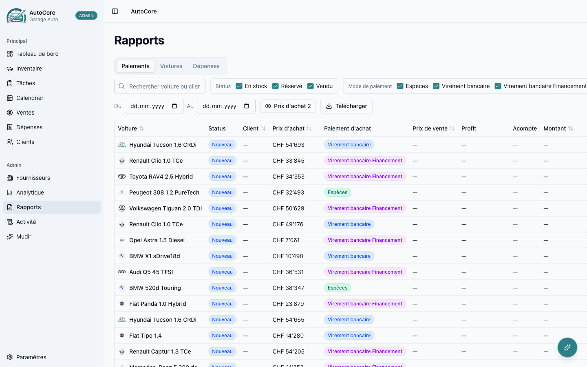Screen dimensions: 587x367
Task: Open Tableau de bord from sidebar
Action: click(x=38, y=54)
